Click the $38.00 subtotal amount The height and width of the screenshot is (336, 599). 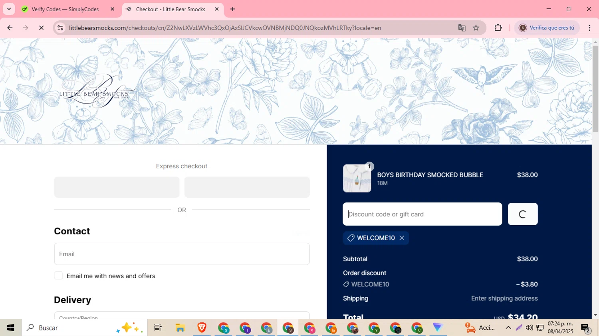527,259
